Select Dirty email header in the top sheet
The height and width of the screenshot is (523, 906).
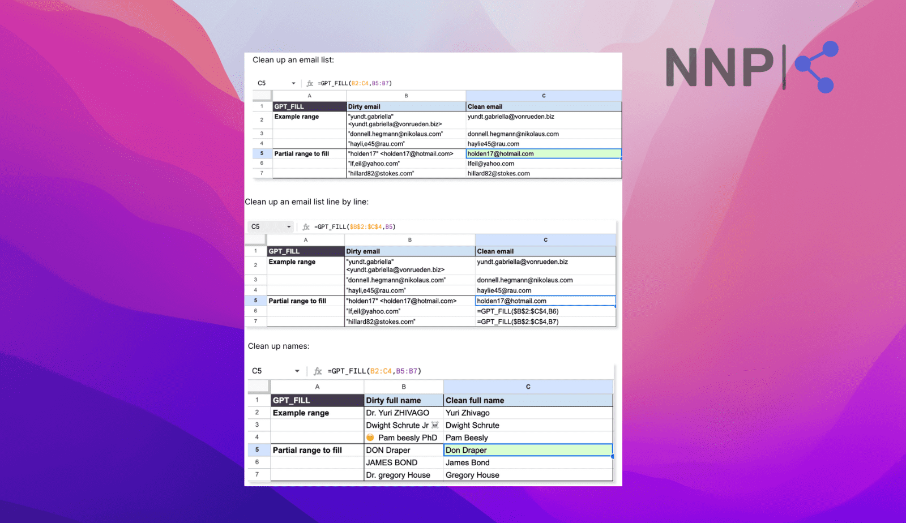click(406, 106)
